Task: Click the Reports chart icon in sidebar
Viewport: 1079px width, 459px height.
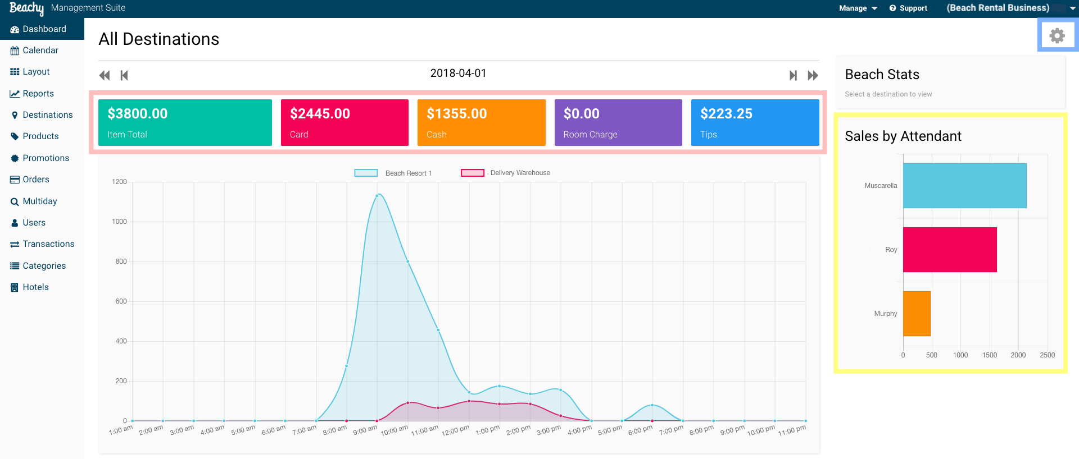Action: pyautogui.click(x=15, y=94)
